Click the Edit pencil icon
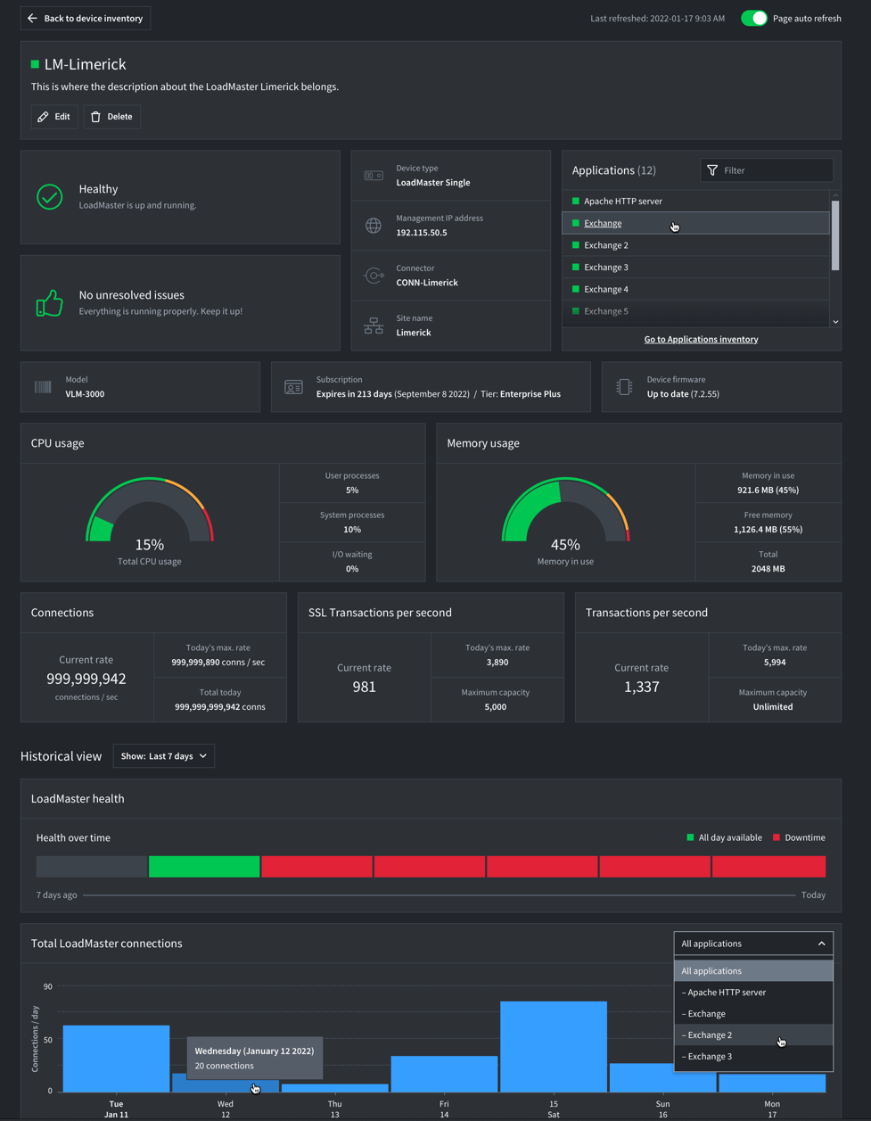 tap(43, 117)
